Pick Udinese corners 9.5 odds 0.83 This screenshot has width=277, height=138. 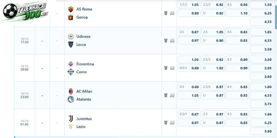pyautogui.click(x=237, y=32)
